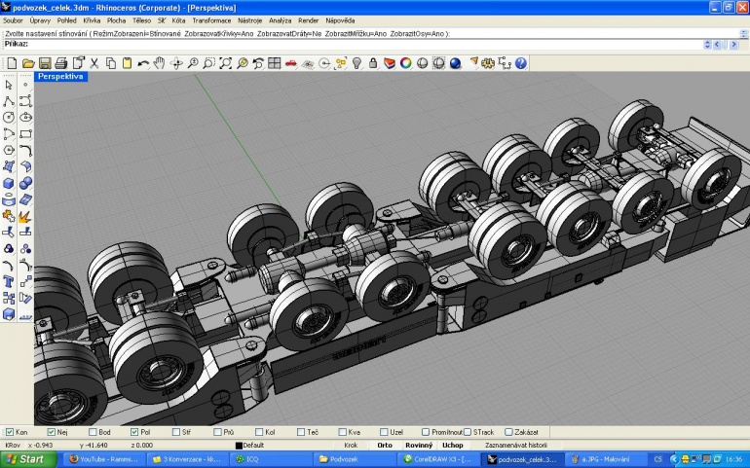The image size is (750, 468).
Task: Click the Zoom Extents icon
Action: 225,63
